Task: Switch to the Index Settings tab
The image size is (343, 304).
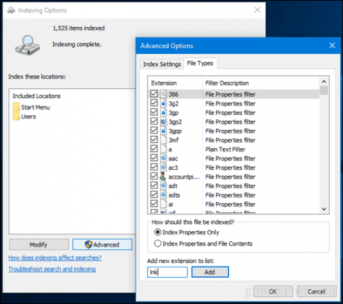Action: tap(162, 64)
